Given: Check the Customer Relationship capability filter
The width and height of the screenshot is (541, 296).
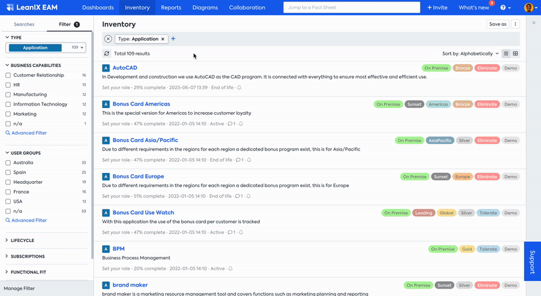Looking at the screenshot, I should [8, 75].
